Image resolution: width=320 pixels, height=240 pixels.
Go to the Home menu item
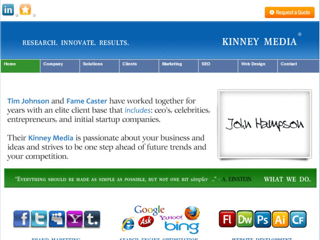(x=20, y=66)
